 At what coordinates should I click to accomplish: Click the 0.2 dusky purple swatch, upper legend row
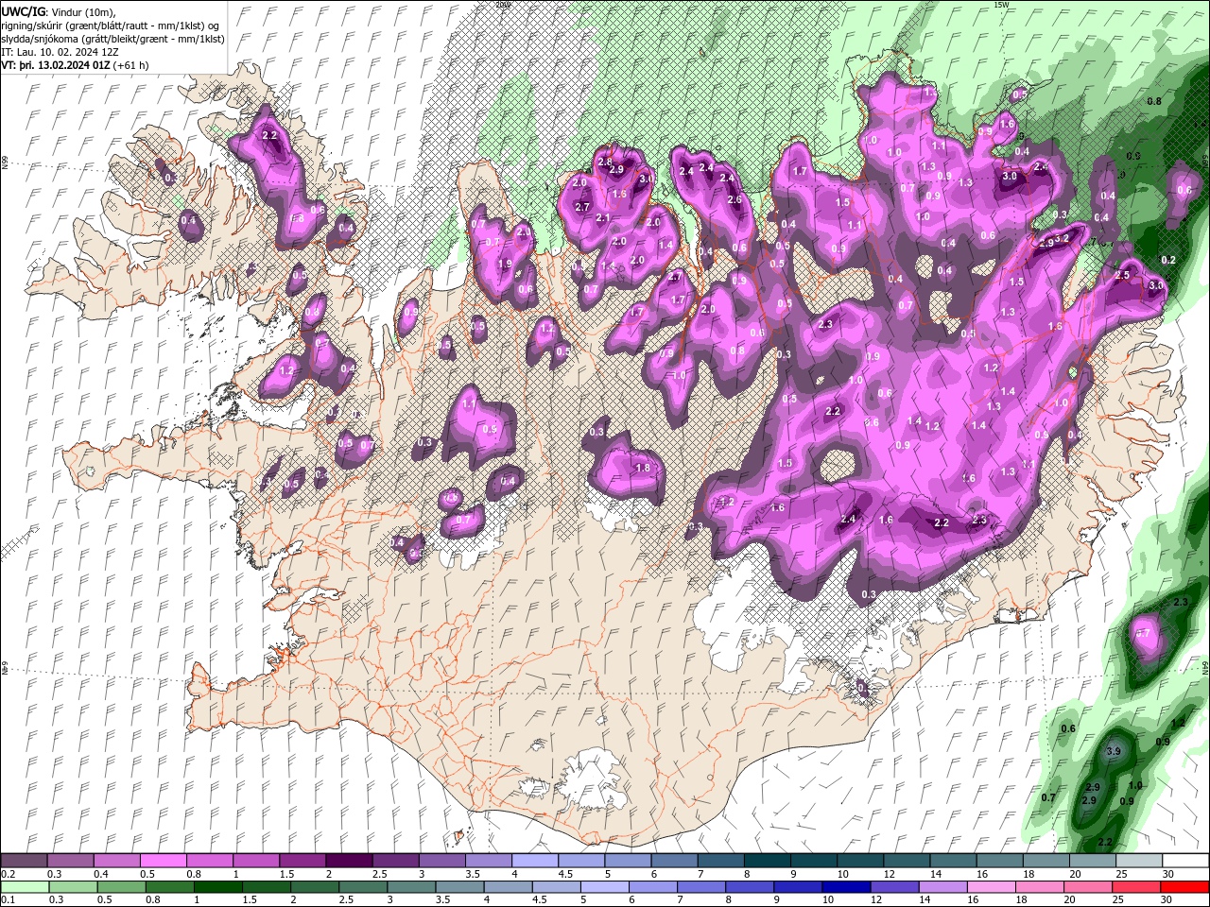tap(24, 861)
